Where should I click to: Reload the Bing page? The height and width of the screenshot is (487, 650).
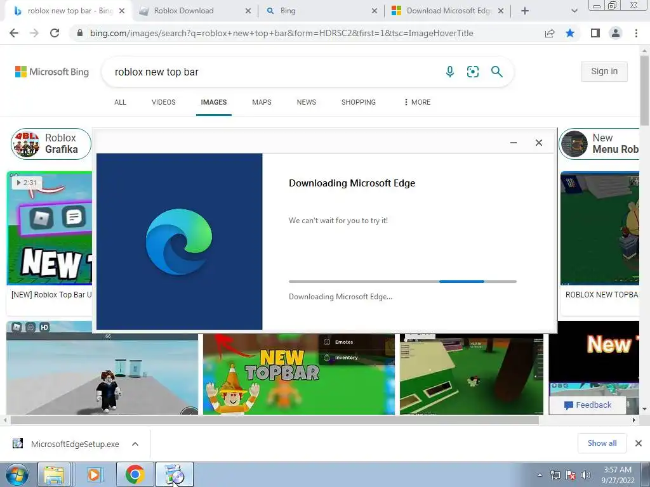55,33
